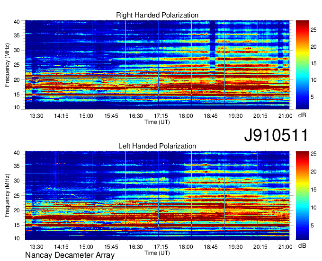Click the 17:15 tick on the Right Handed plot
Screen dimensions: 322x261
(x=161, y=116)
